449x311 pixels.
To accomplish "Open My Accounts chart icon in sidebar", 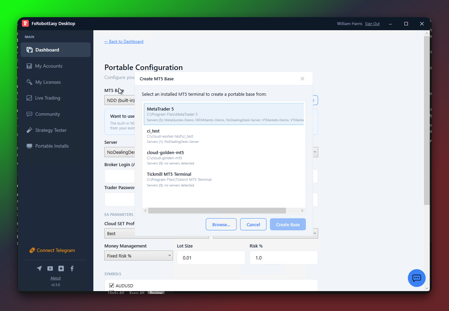I will pos(29,66).
